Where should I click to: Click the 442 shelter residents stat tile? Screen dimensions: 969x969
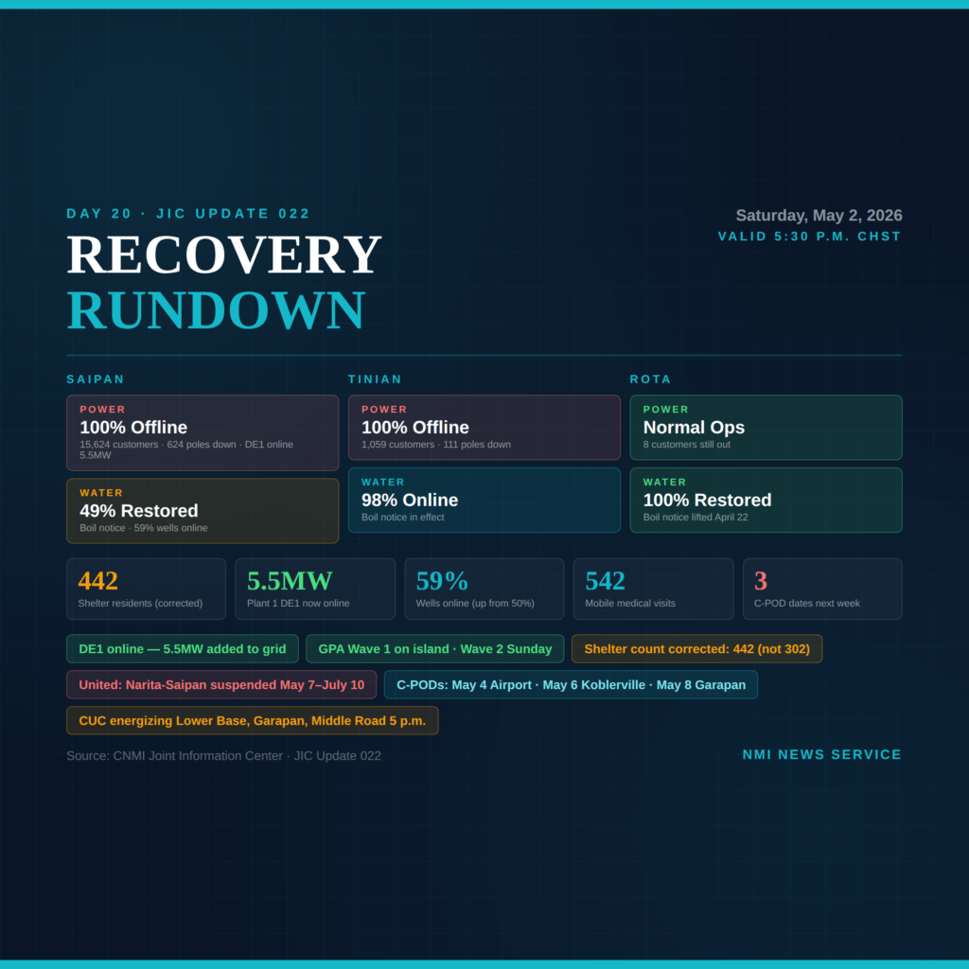coord(146,589)
